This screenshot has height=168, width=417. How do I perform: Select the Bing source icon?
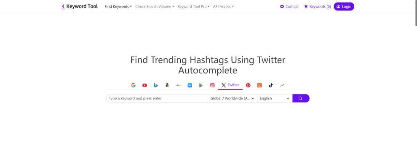(156, 85)
